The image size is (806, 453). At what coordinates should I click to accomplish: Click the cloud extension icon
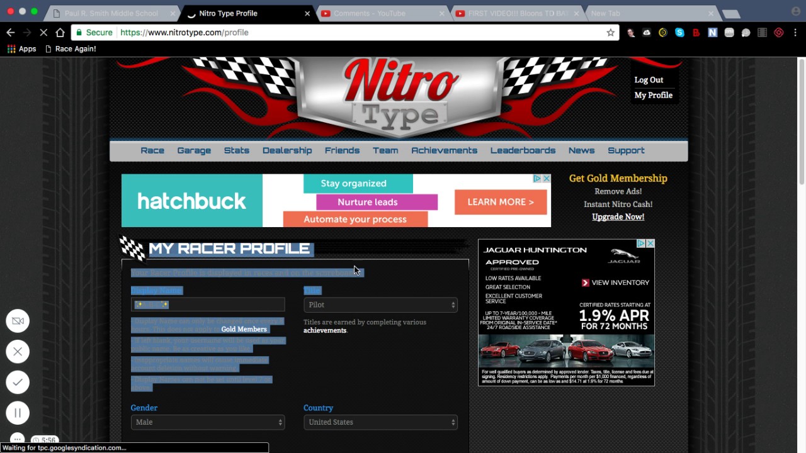point(647,33)
